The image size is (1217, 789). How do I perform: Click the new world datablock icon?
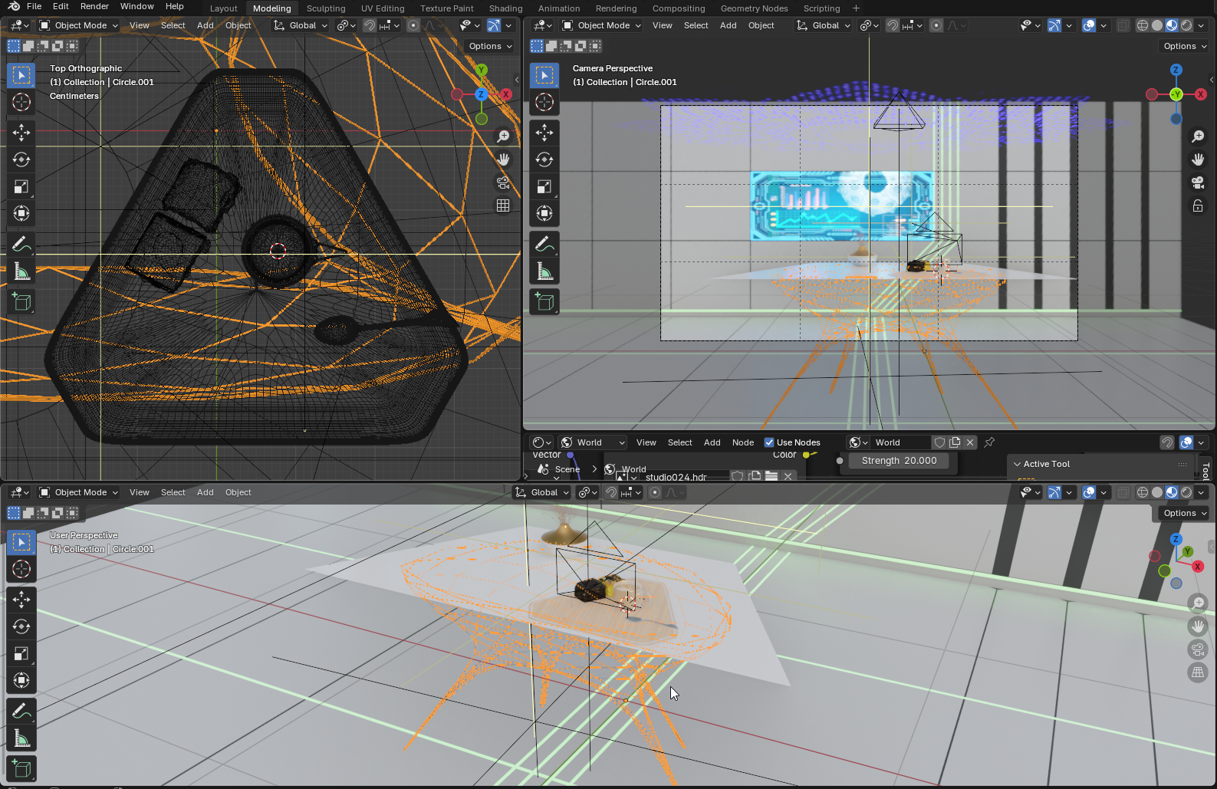(955, 442)
